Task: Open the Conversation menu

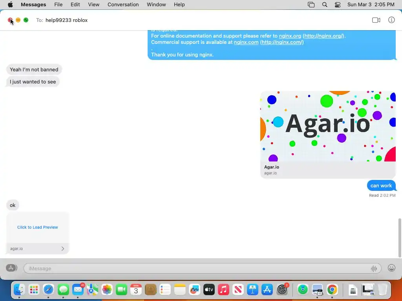Action: 123,5
